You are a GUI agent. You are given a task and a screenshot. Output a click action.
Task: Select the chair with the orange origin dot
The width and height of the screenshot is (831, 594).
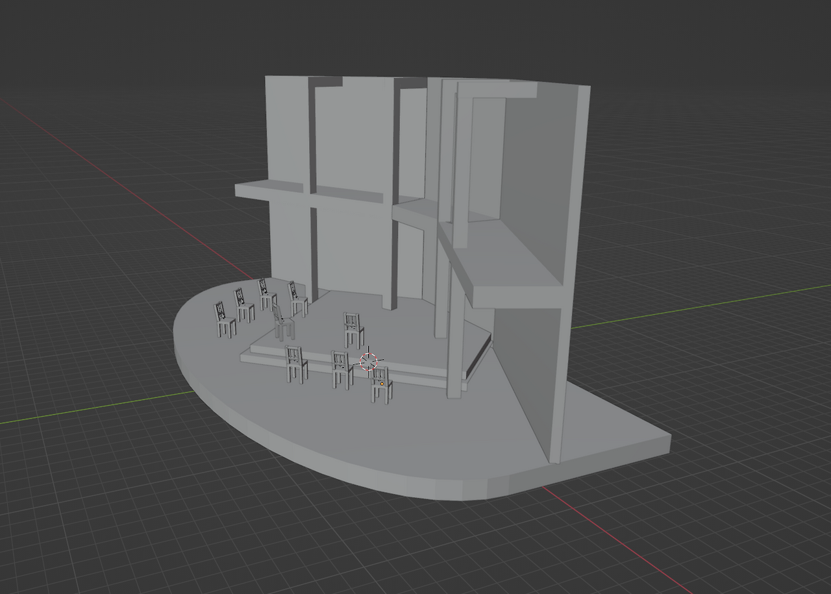pyautogui.click(x=380, y=384)
